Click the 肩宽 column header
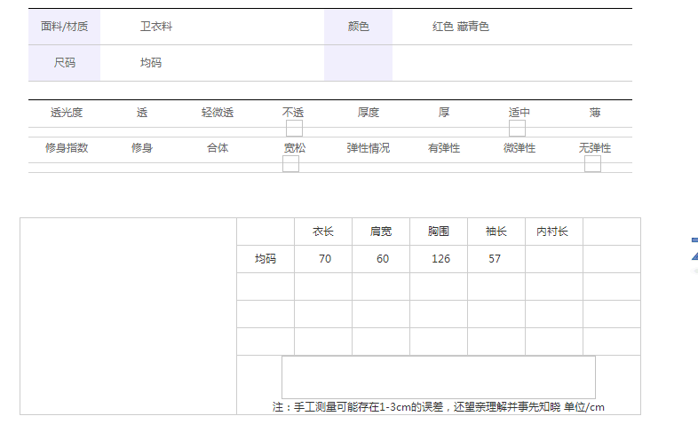Viewport: 698px width, 424px height. click(x=381, y=232)
